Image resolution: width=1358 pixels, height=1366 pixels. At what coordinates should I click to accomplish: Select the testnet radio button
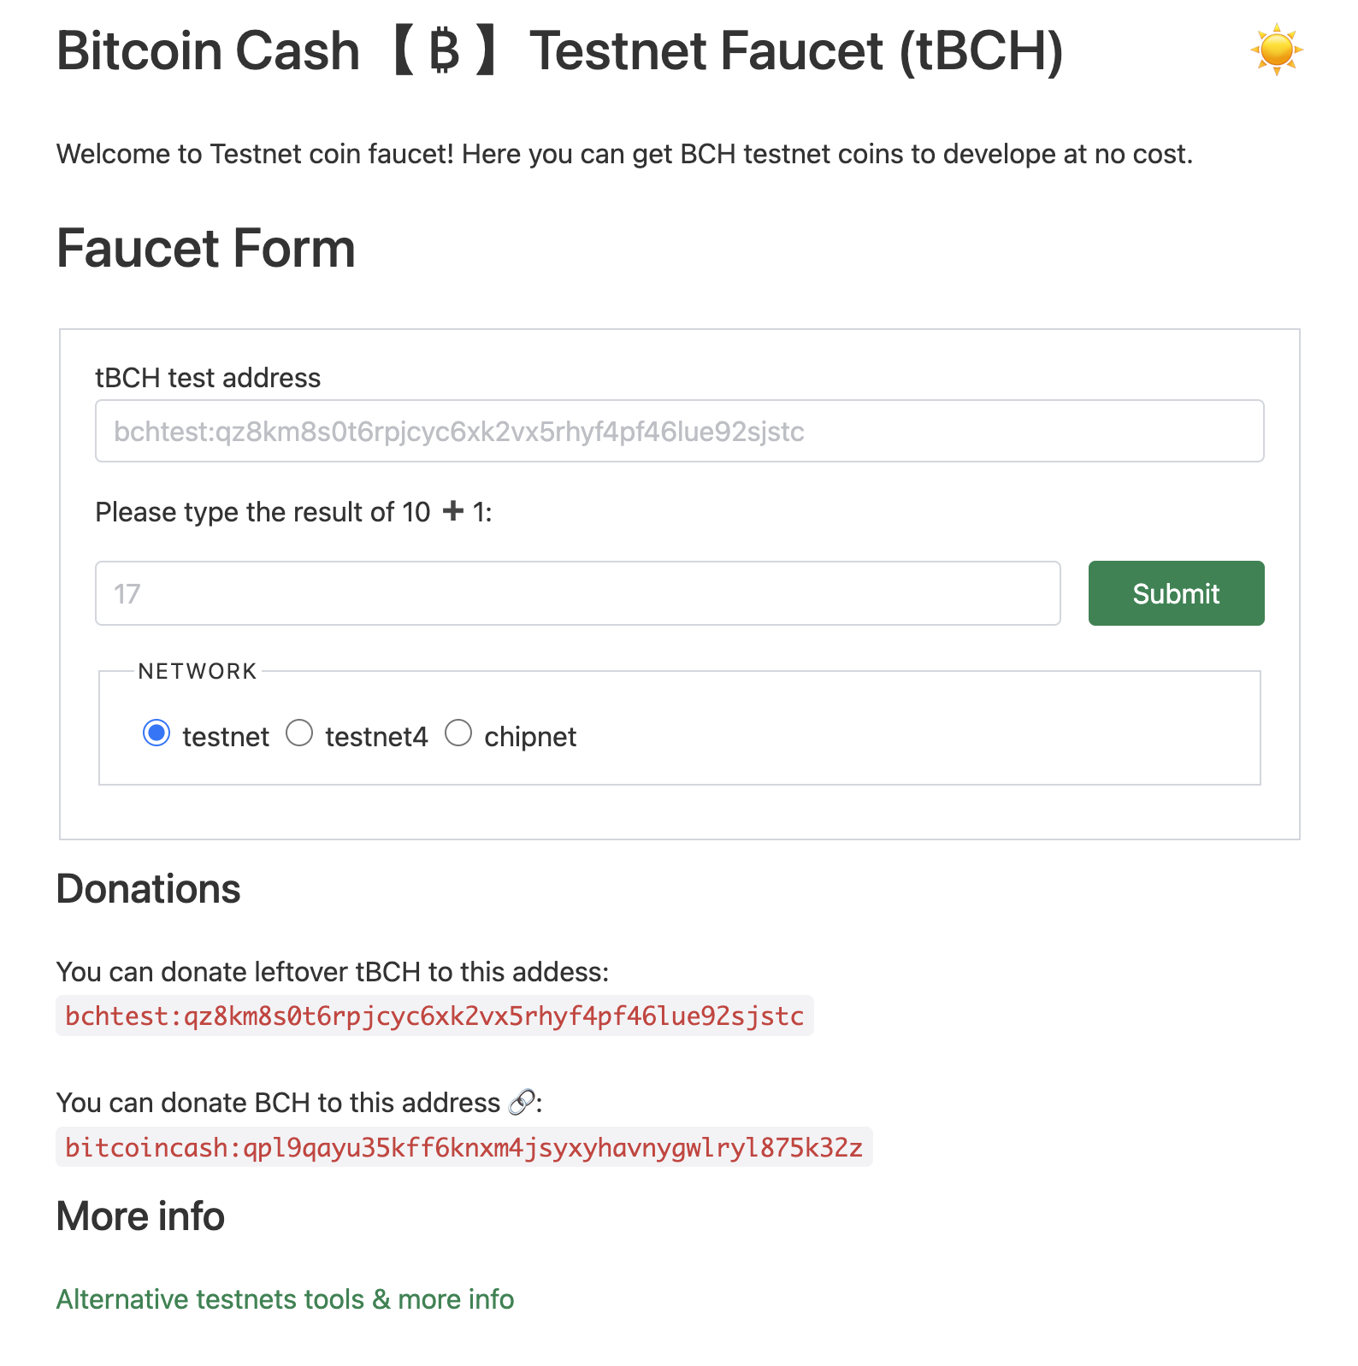(156, 733)
